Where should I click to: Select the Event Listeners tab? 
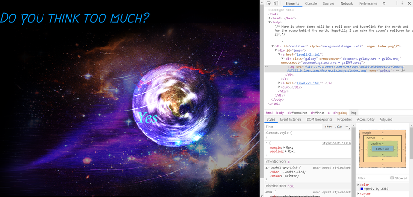291,119
